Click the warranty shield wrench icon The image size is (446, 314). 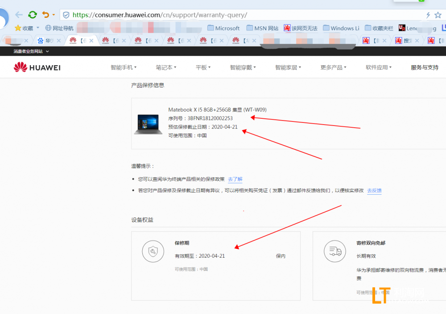[x=153, y=251]
